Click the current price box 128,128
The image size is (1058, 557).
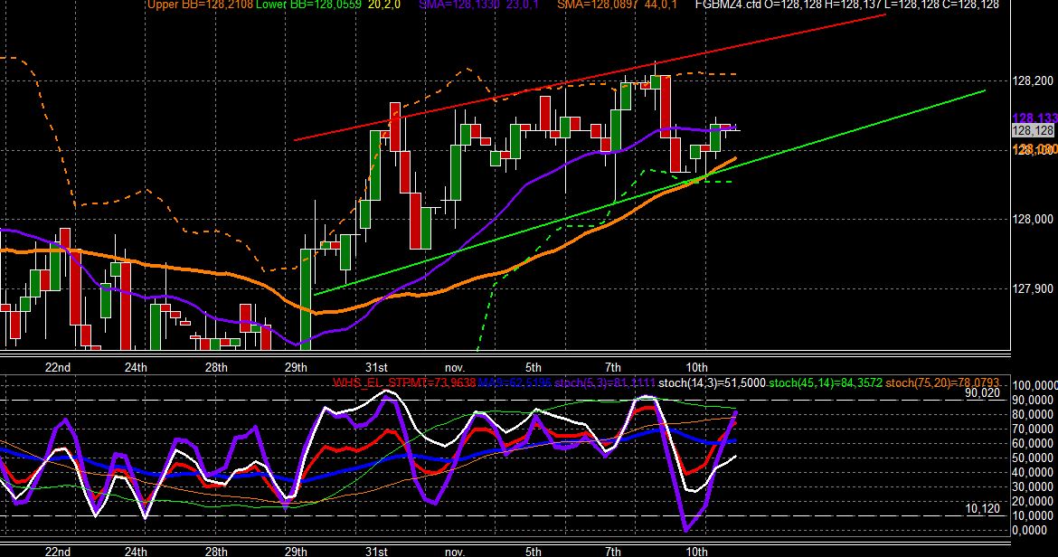point(1033,131)
